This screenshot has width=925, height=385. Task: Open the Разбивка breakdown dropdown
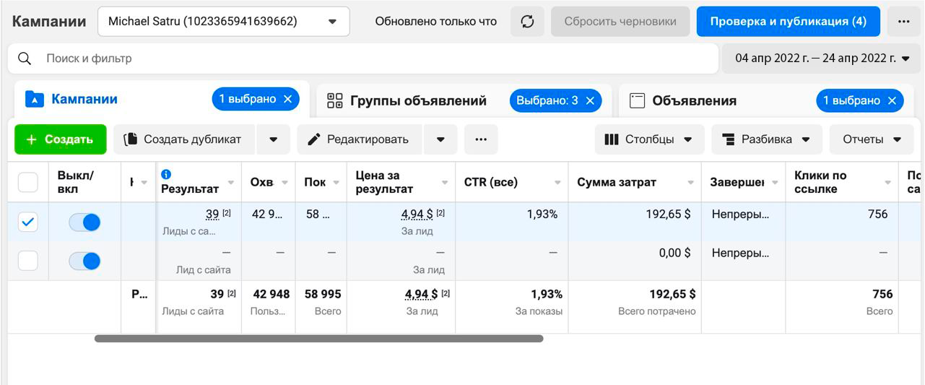tap(767, 139)
